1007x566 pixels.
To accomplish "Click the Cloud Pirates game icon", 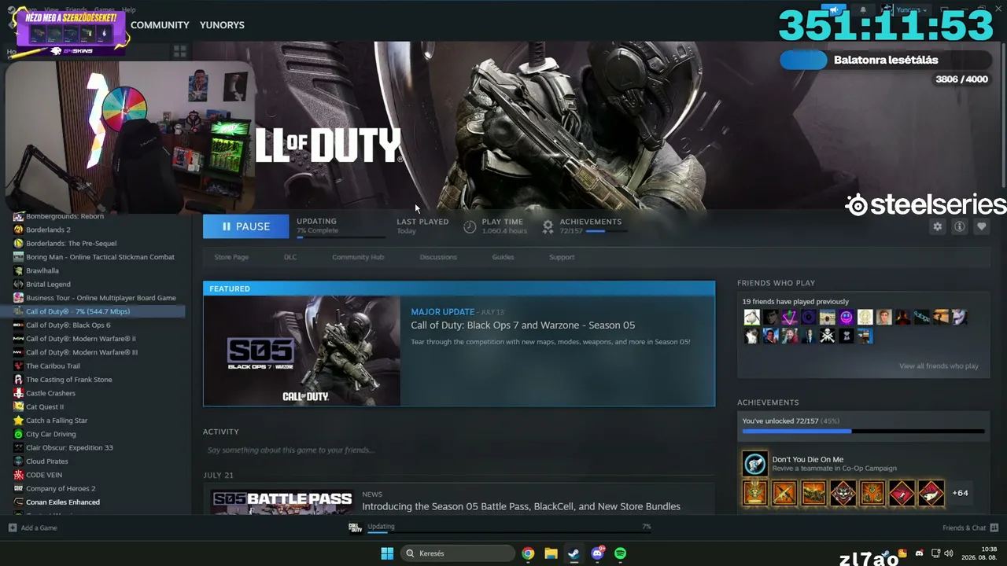I will [18, 461].
